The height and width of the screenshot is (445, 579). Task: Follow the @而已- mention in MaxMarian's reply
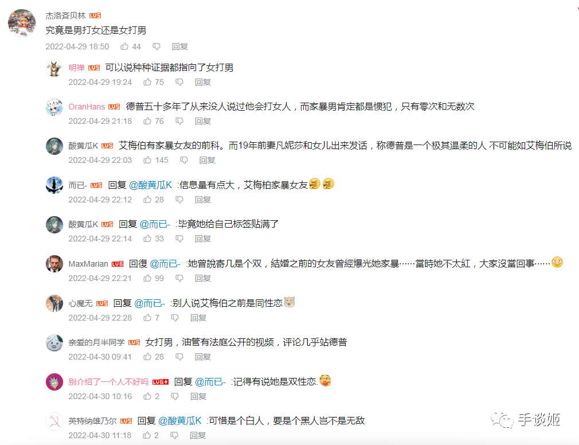click(x=165, y=264)
